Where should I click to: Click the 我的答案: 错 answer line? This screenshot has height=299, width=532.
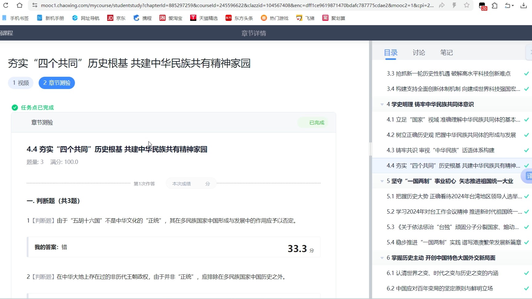coord(51,247)
